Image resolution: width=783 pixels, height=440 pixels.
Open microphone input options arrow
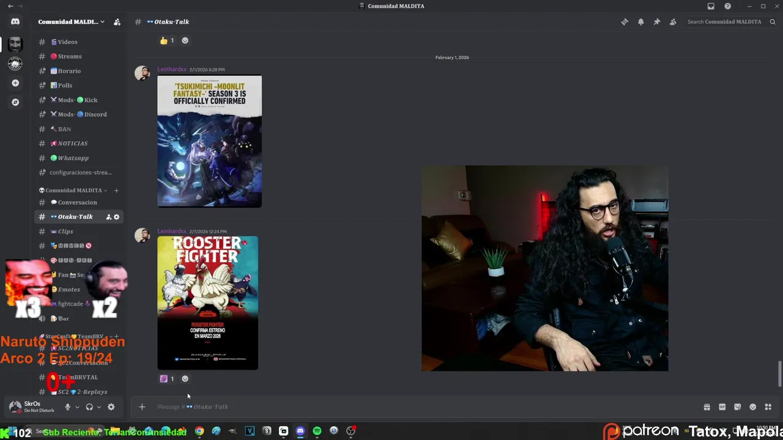77,407
